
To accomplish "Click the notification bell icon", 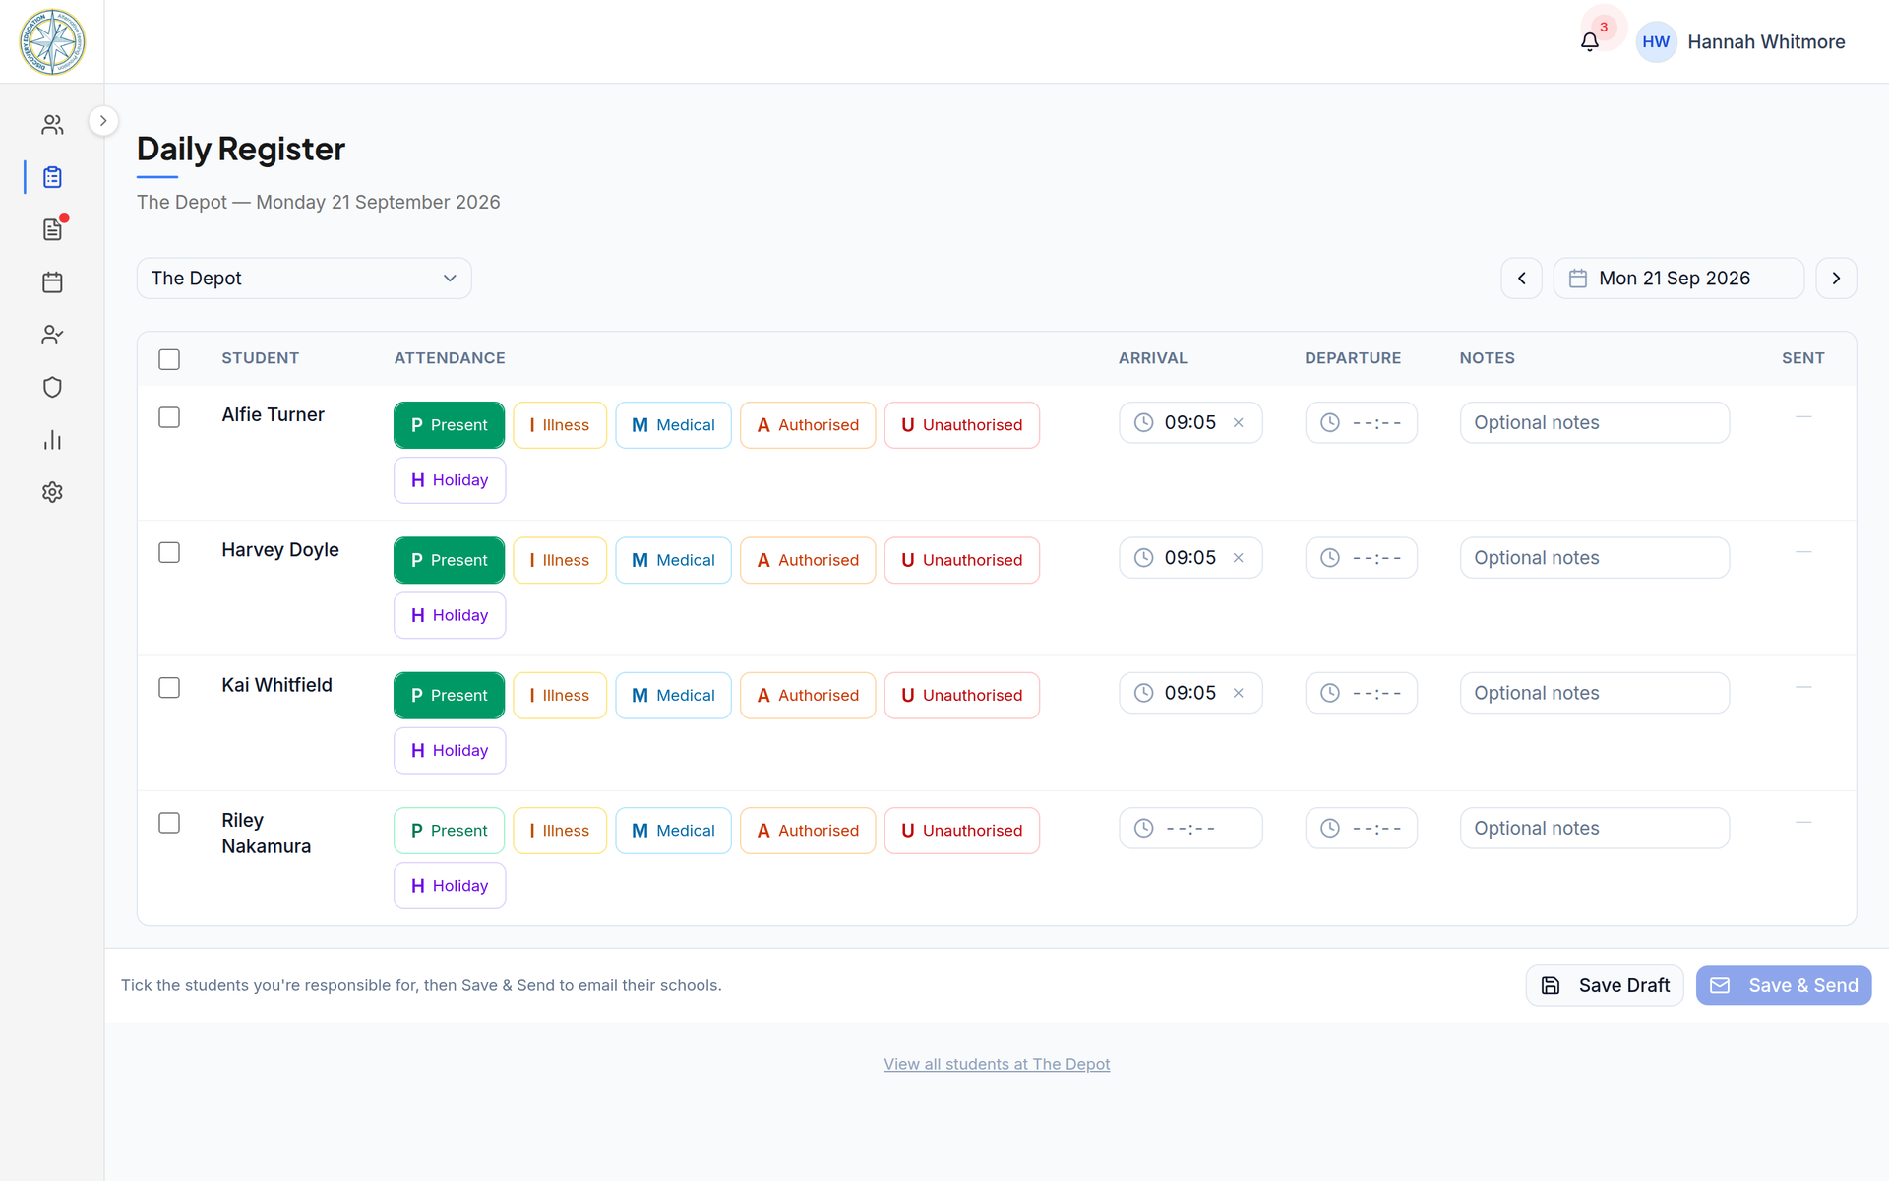I will point(1590,42).
